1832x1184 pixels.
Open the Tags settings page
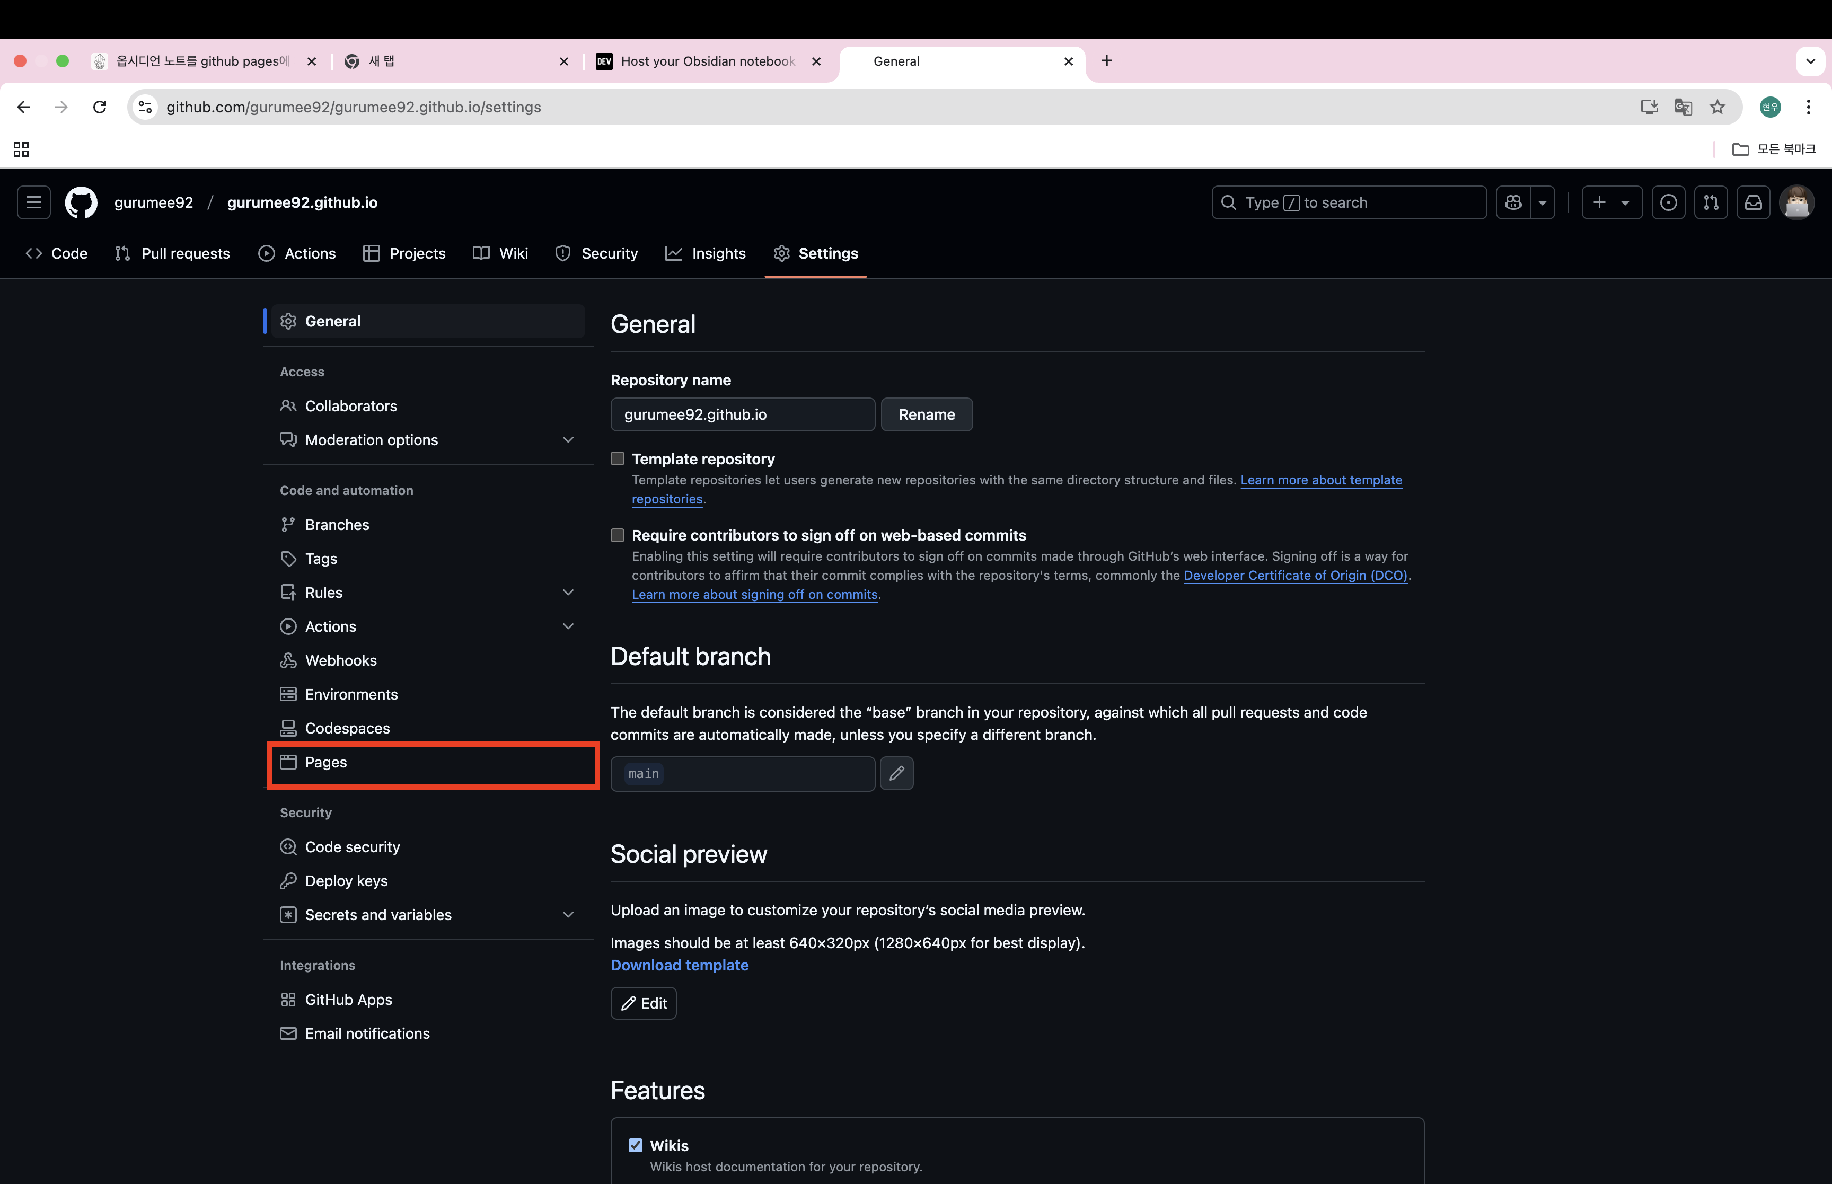(427, 558)
